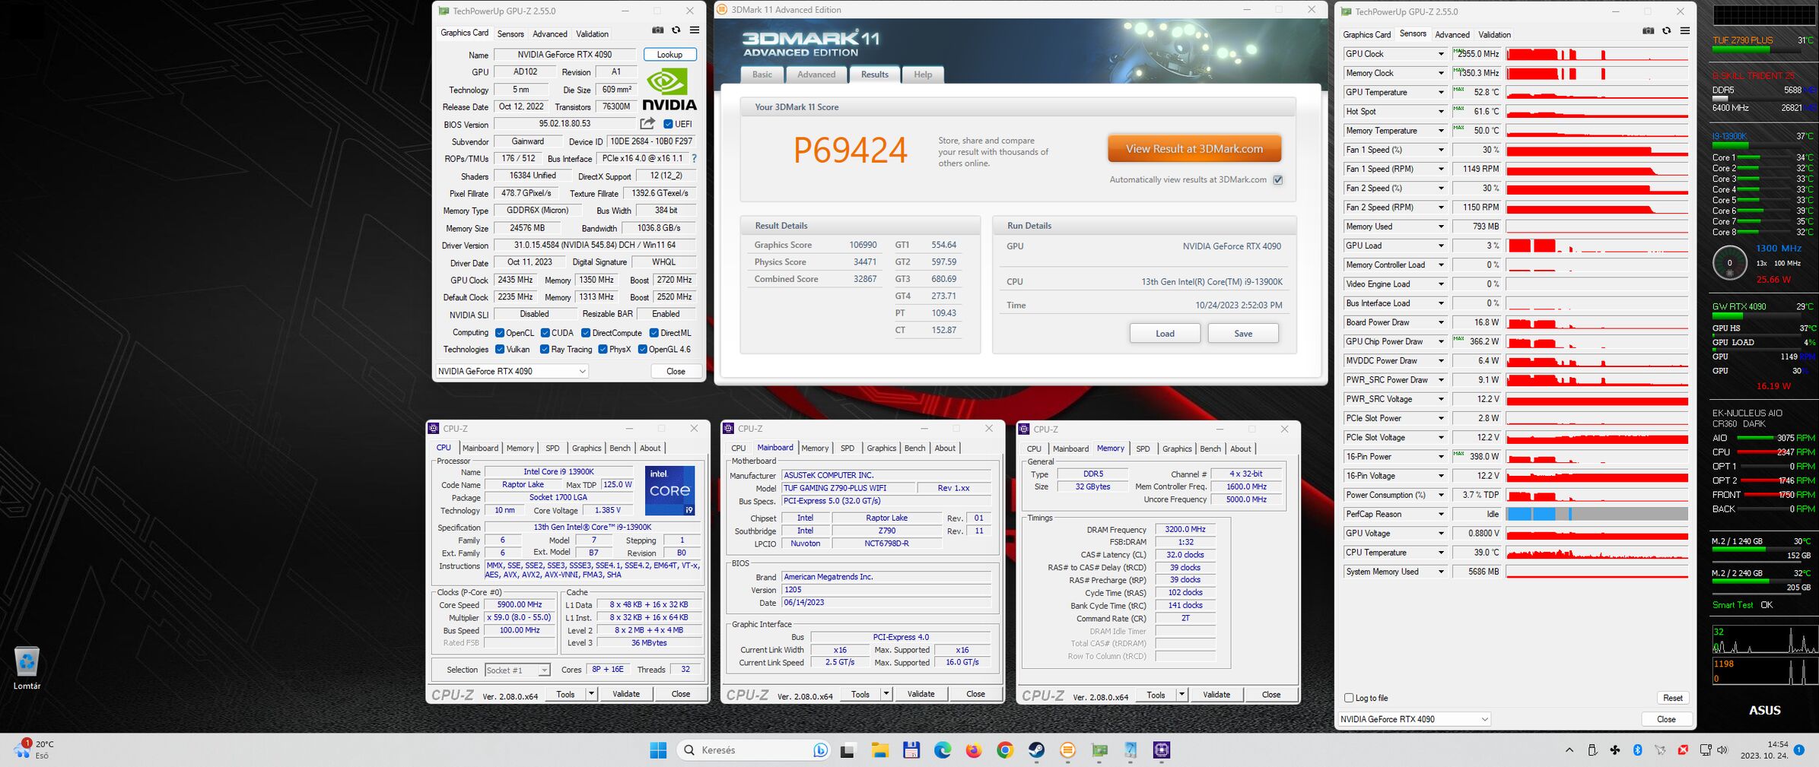Click BIOS export share icon next to BIOS Version

[647, 123]
